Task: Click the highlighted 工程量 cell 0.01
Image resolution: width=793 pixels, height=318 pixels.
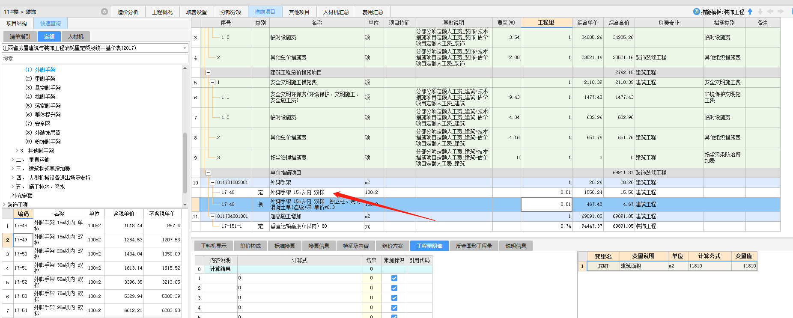Action: (x=546, y=204)
